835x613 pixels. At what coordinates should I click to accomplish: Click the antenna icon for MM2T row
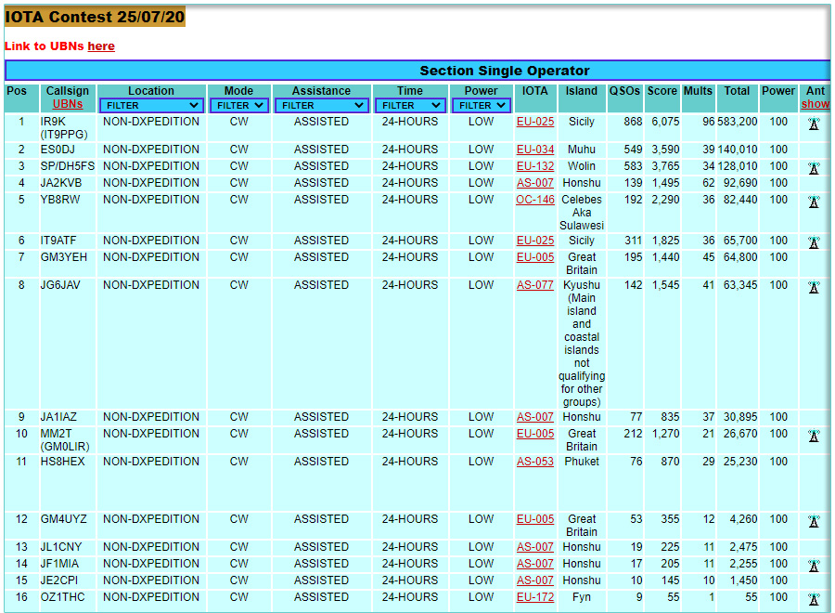814,436
